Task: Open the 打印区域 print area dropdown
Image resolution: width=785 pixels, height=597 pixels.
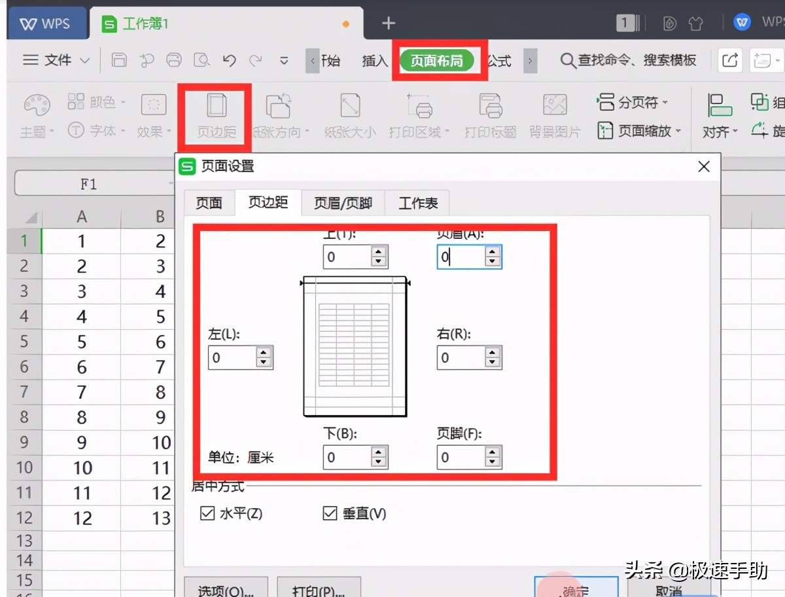Action: pyautogui.click(x=419, y=117)
